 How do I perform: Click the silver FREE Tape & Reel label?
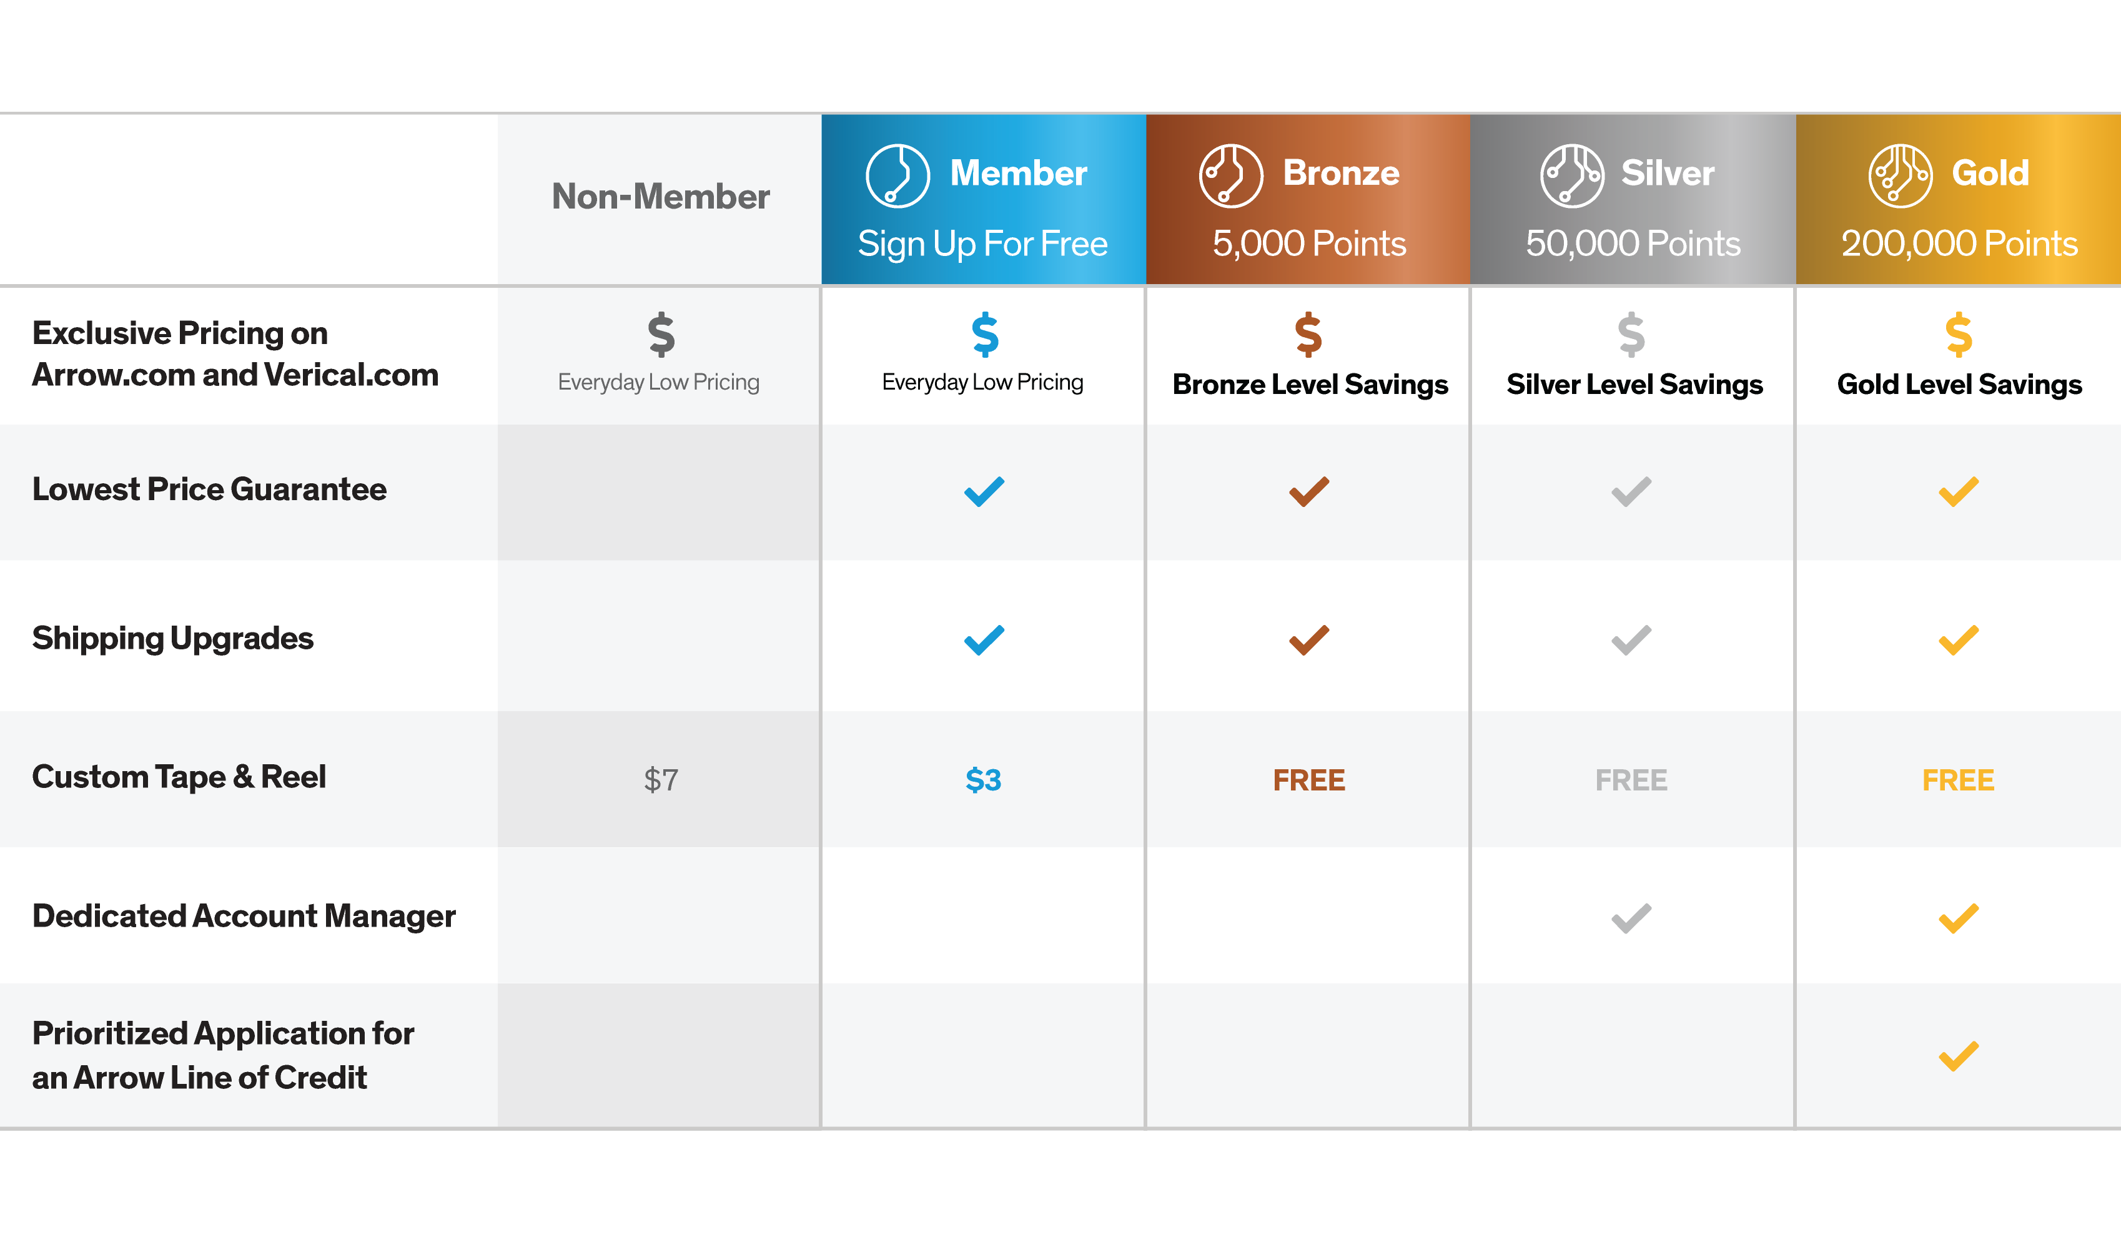pyautogui.click(x=1631, y=780)
